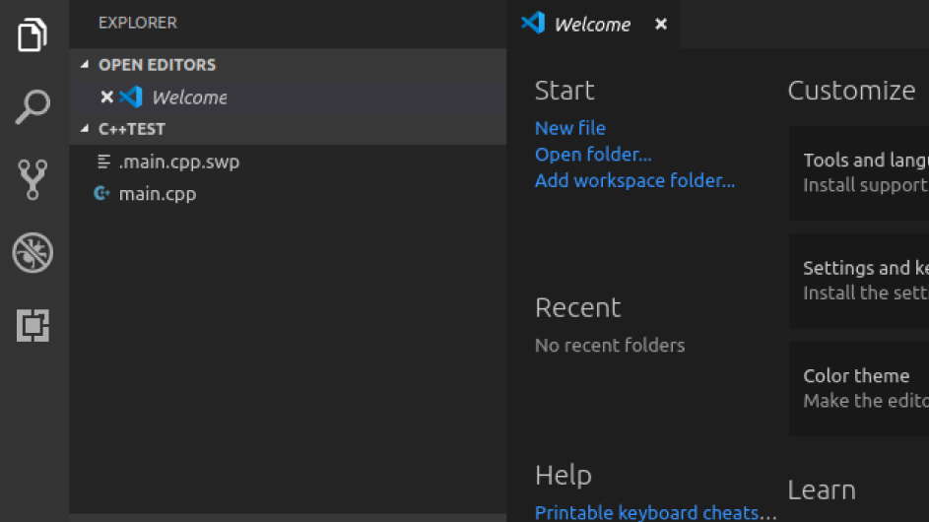Click the Start heading
929x522 pixels.
[564, 90]
